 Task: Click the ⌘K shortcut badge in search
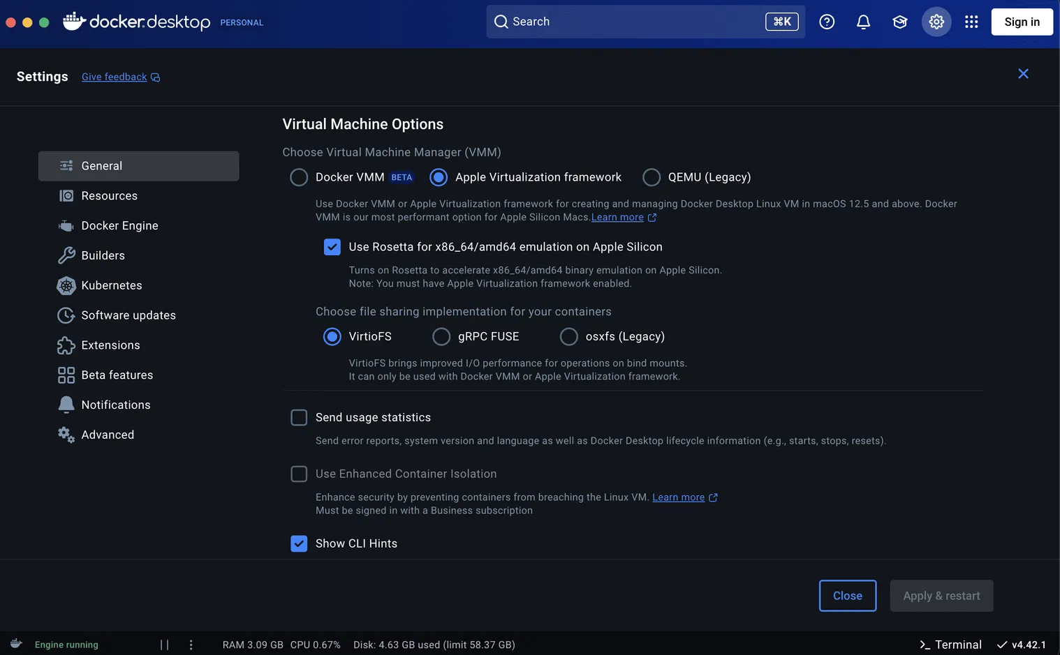click(782, 22)
